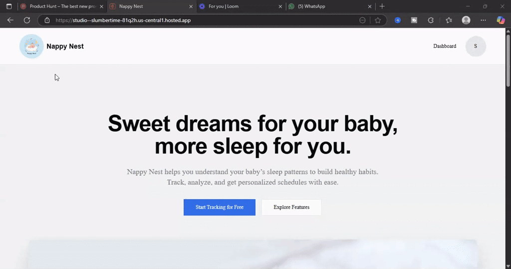Viewport: 511px width, 269px height.
Task: Launch the Copilot sidebar icon
Action: coord(501,20)
